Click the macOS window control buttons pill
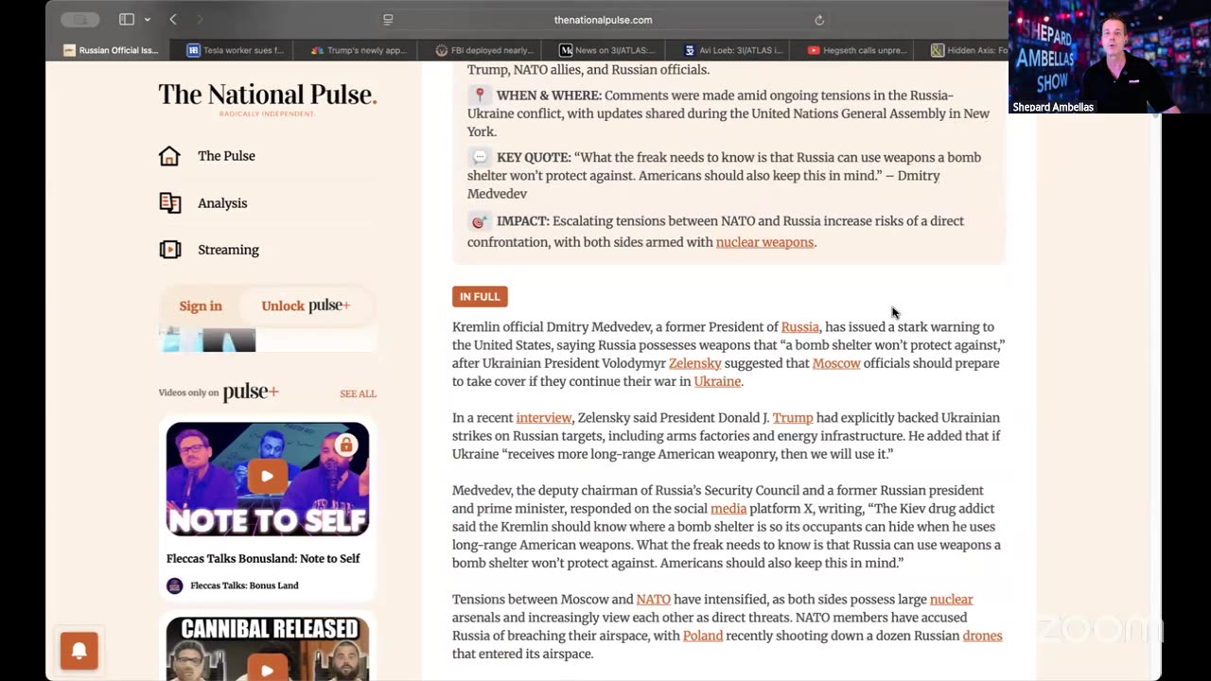 click(x=80, y=19)
